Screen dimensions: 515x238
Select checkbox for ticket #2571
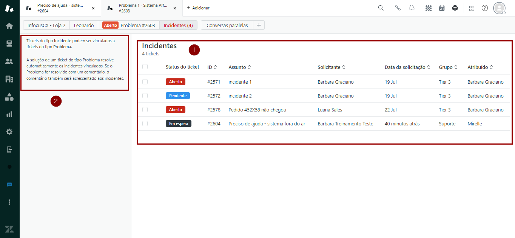145,82
